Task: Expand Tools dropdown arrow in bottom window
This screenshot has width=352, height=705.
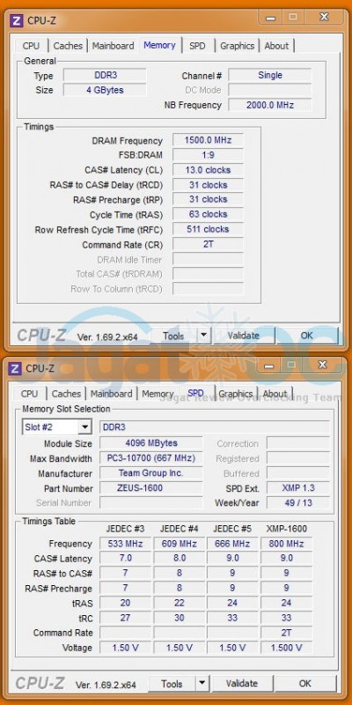Action: [x=202, y=684]
